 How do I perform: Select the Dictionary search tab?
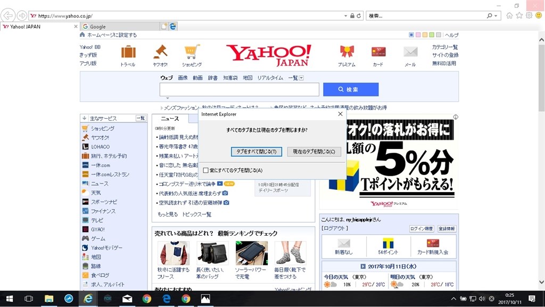(x=213, y=78)
